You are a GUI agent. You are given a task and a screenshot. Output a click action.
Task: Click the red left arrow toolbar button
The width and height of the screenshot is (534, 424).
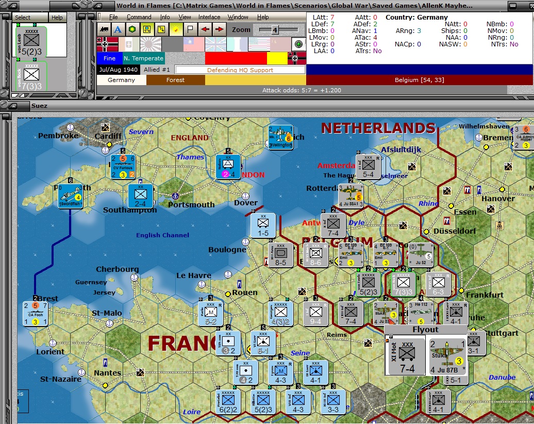[205, 29]
